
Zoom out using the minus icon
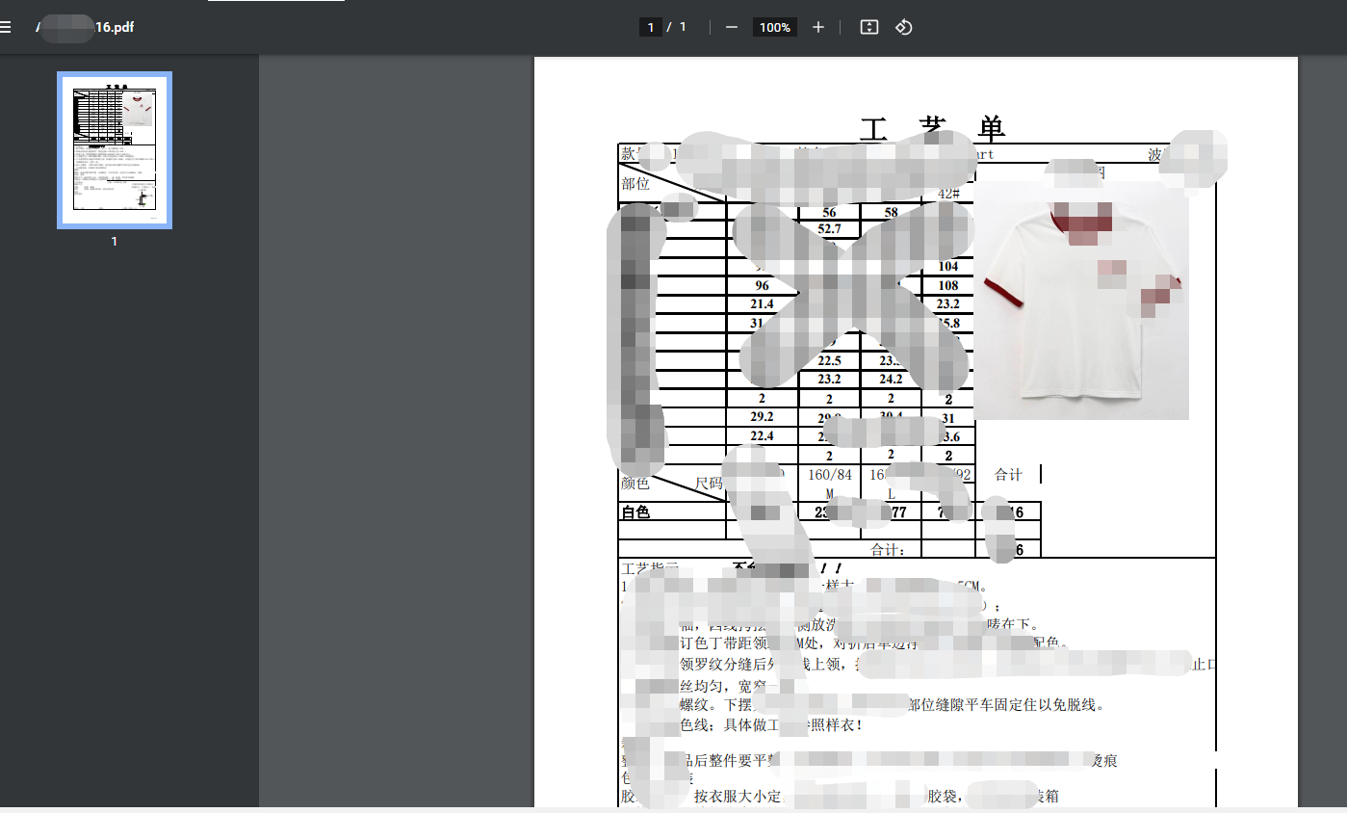(732, 27)
